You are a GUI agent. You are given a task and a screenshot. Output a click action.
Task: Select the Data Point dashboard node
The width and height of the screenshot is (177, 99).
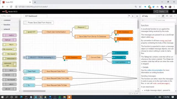tap(32, 71)
